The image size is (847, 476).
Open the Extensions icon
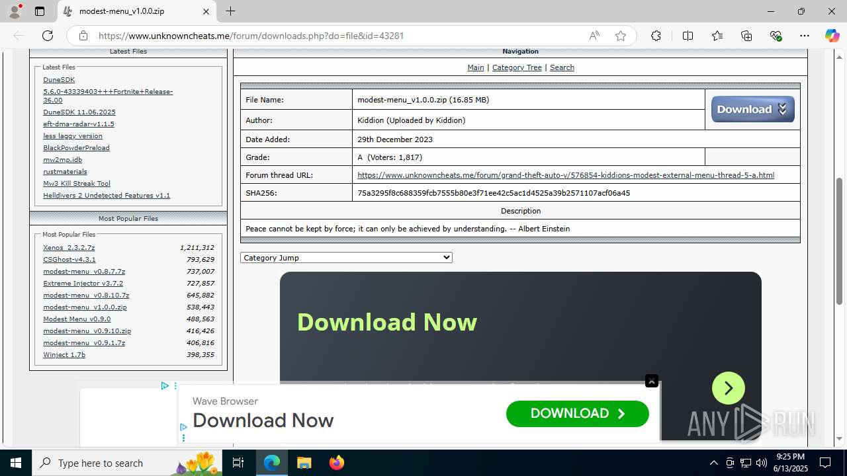(656, 36)
